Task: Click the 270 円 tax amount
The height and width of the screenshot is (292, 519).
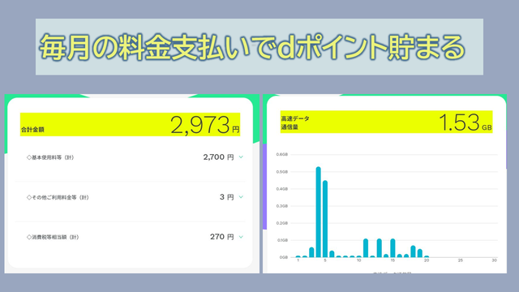Action: click(x=222, y=237)
